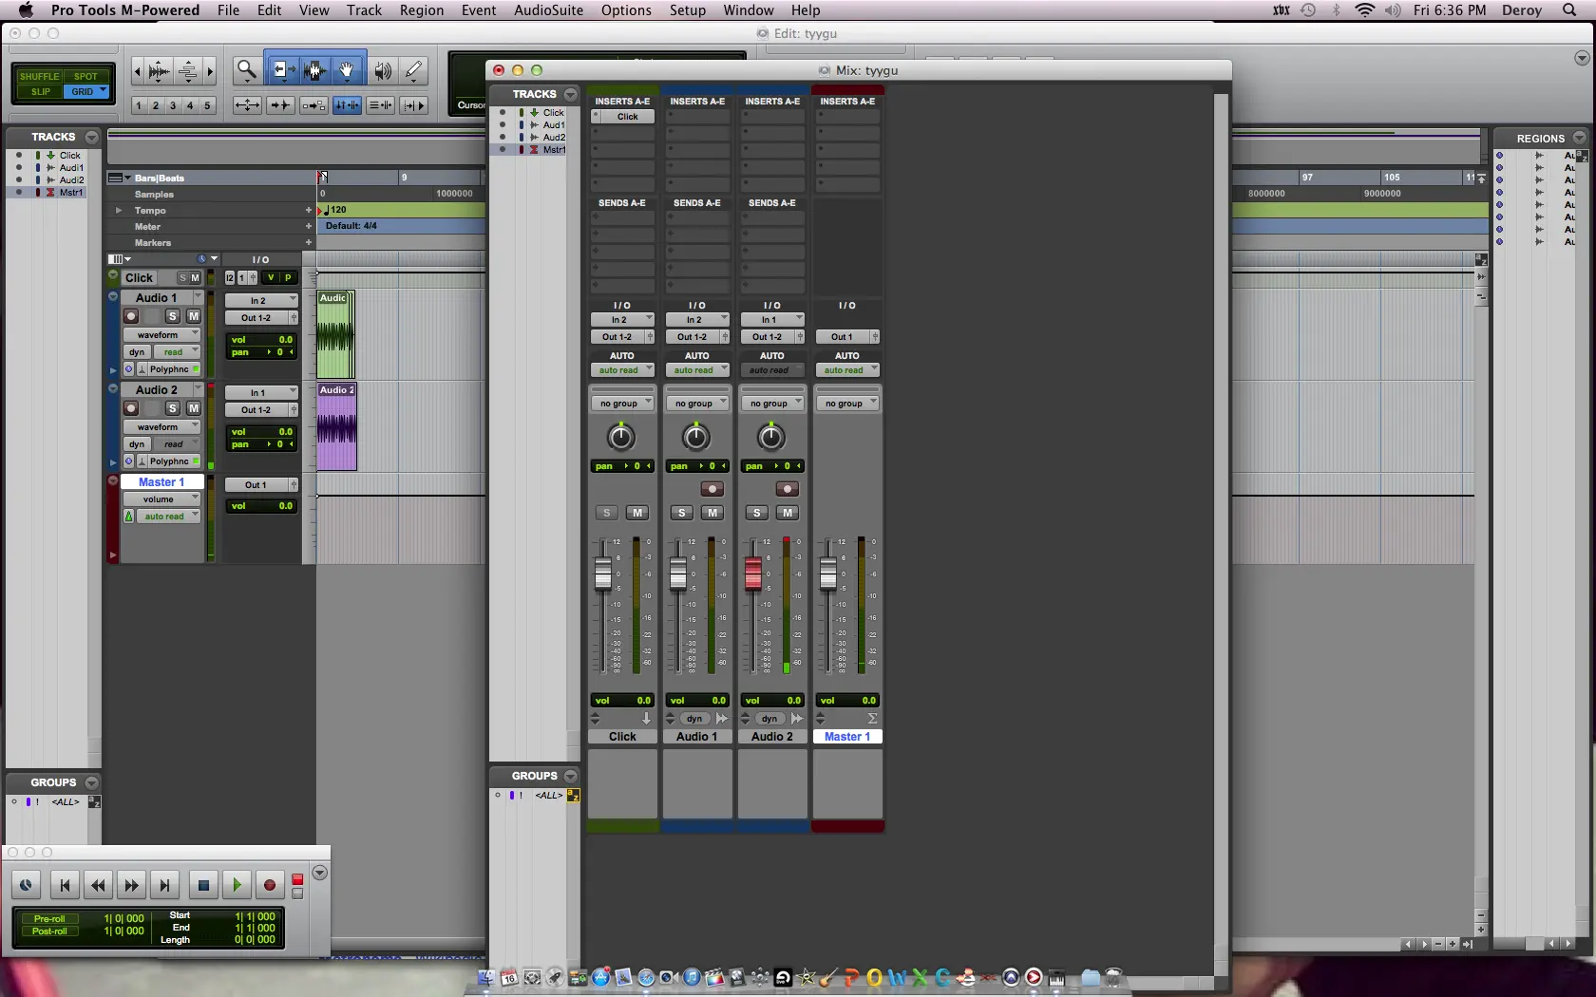Open Grid mode dropdown arrow
Viewport: 1596px width, 997px height.
[x=104, y=91]
